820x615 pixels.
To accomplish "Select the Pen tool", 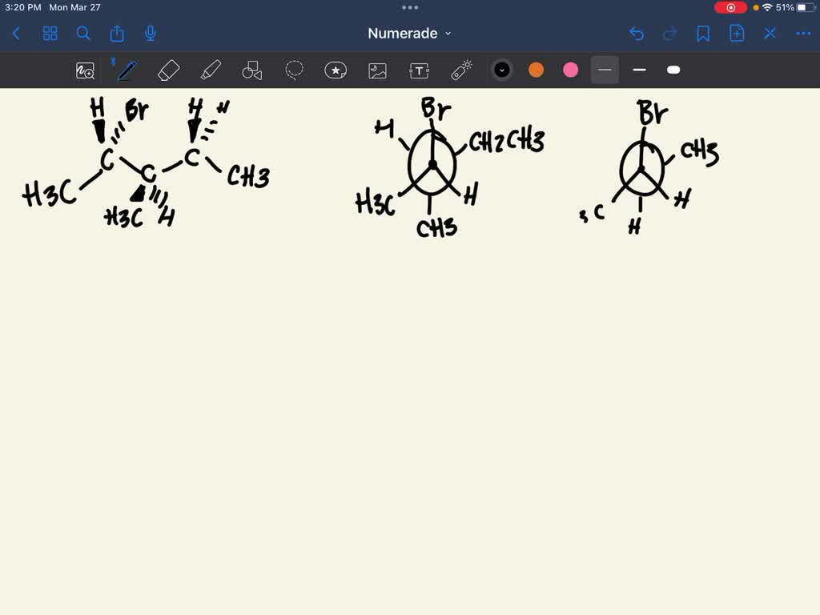I will [x=126, y=70].
